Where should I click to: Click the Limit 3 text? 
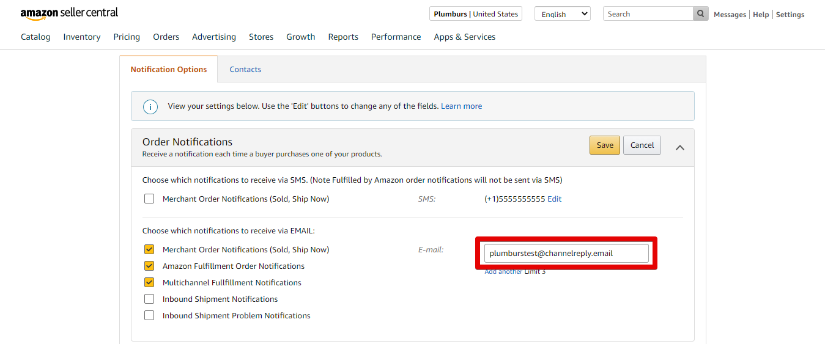tap(535, 271)
